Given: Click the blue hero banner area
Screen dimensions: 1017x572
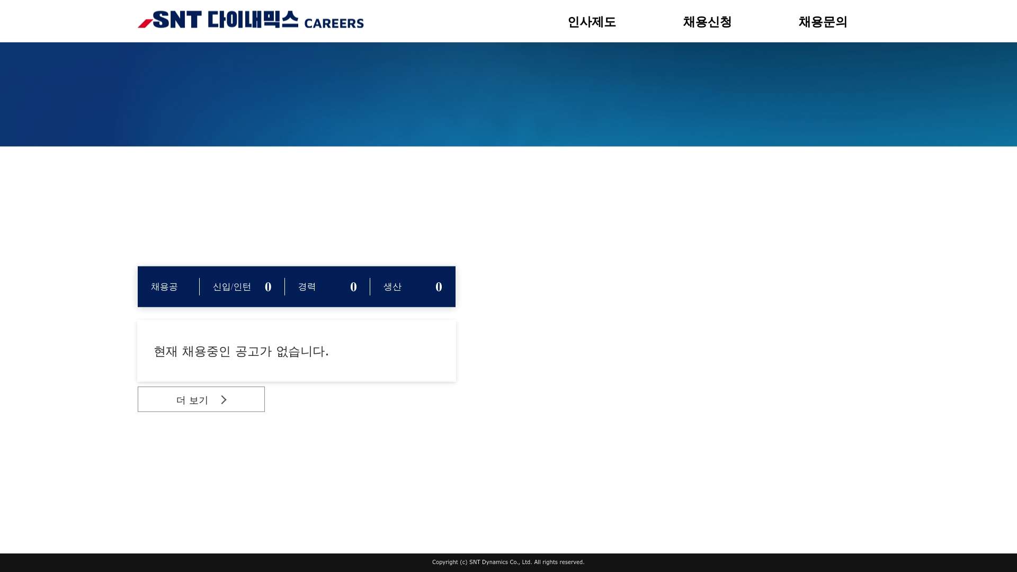Looking at the screenshot, I should (x=508, y=94).
